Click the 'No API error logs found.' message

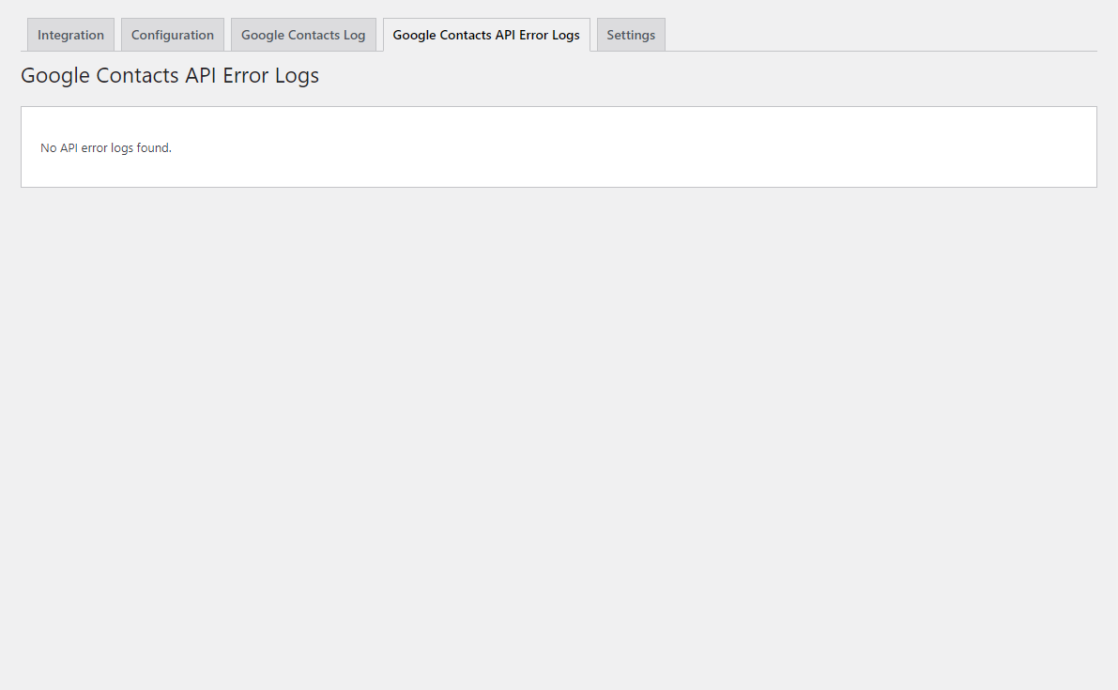pos(106,148)
